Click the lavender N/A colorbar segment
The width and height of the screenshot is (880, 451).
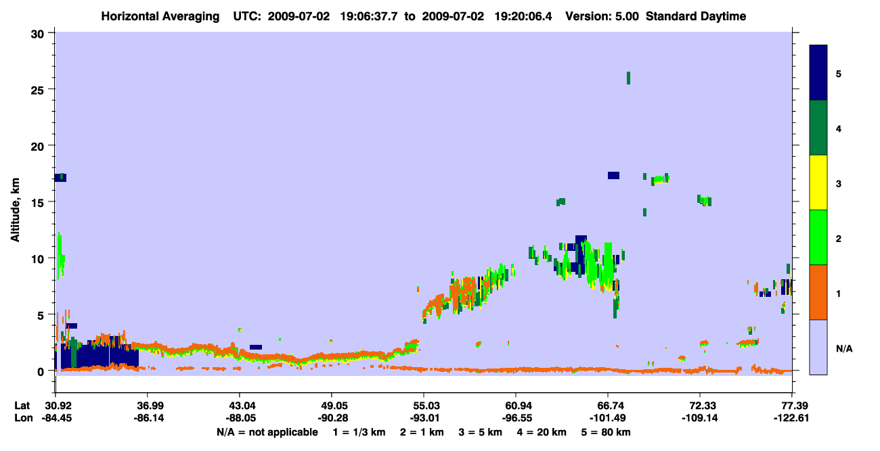pos(818,347)
